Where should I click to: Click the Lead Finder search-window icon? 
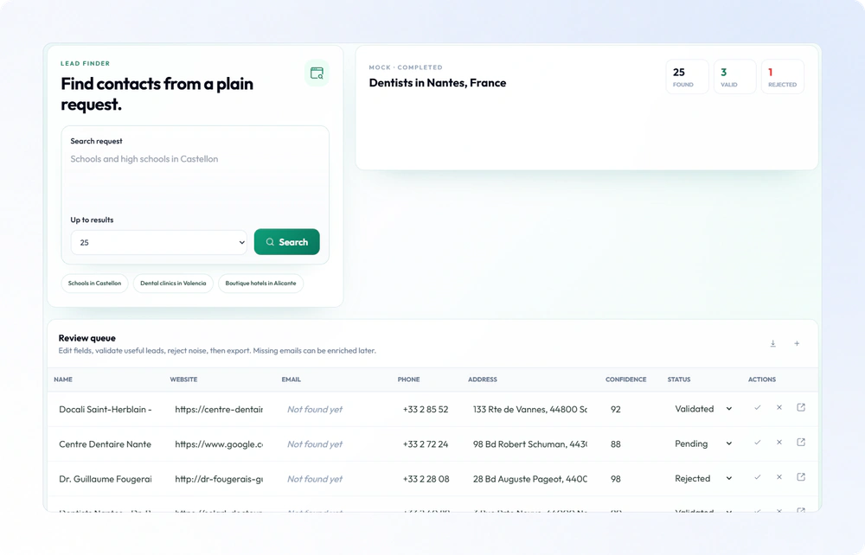[x=317, y=73]
